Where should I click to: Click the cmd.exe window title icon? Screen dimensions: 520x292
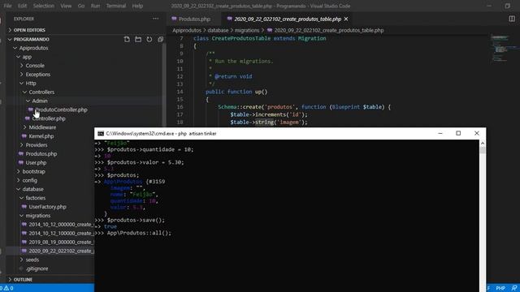(101, 133)
